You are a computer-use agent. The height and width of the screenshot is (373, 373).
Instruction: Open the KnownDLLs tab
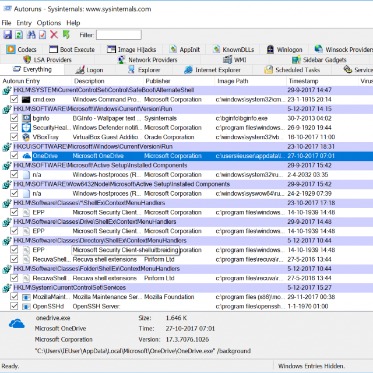(233, 50)
